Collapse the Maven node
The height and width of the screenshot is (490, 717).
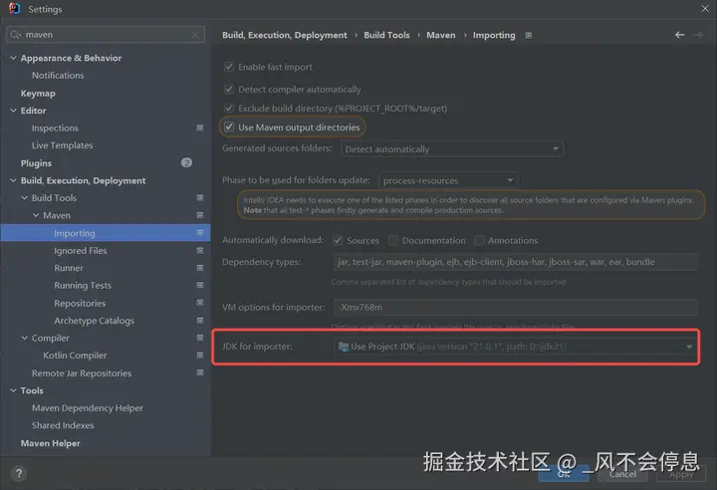[x=36, y=215]
